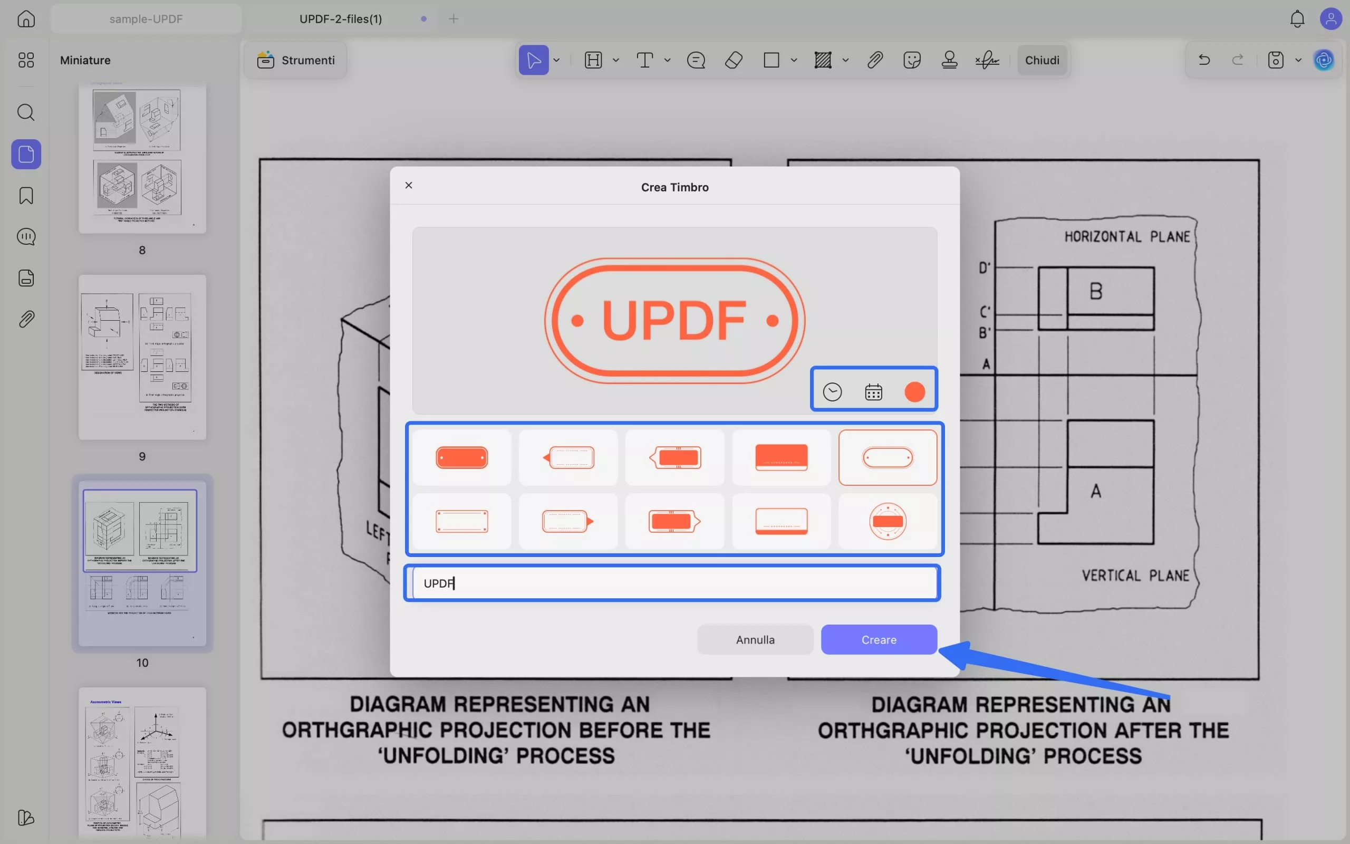This screenshot has height=844, width=1350.
Task: Click the Annulla button
Action: 755,640
